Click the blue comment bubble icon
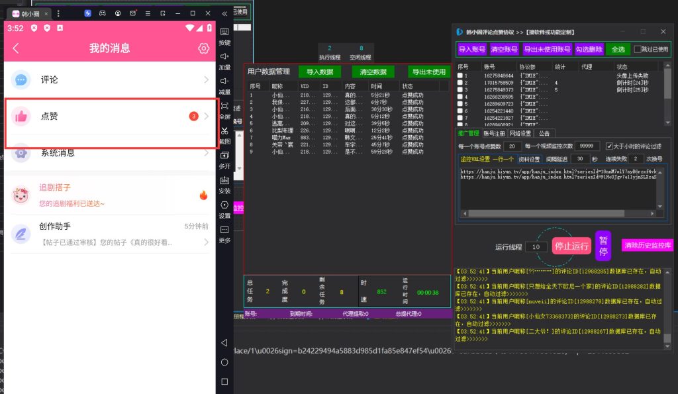 pyautogui.click(x=21, y=79)
